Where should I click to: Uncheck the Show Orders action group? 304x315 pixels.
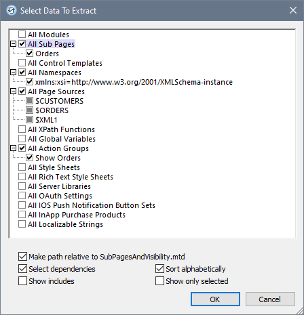coord(30,158)
